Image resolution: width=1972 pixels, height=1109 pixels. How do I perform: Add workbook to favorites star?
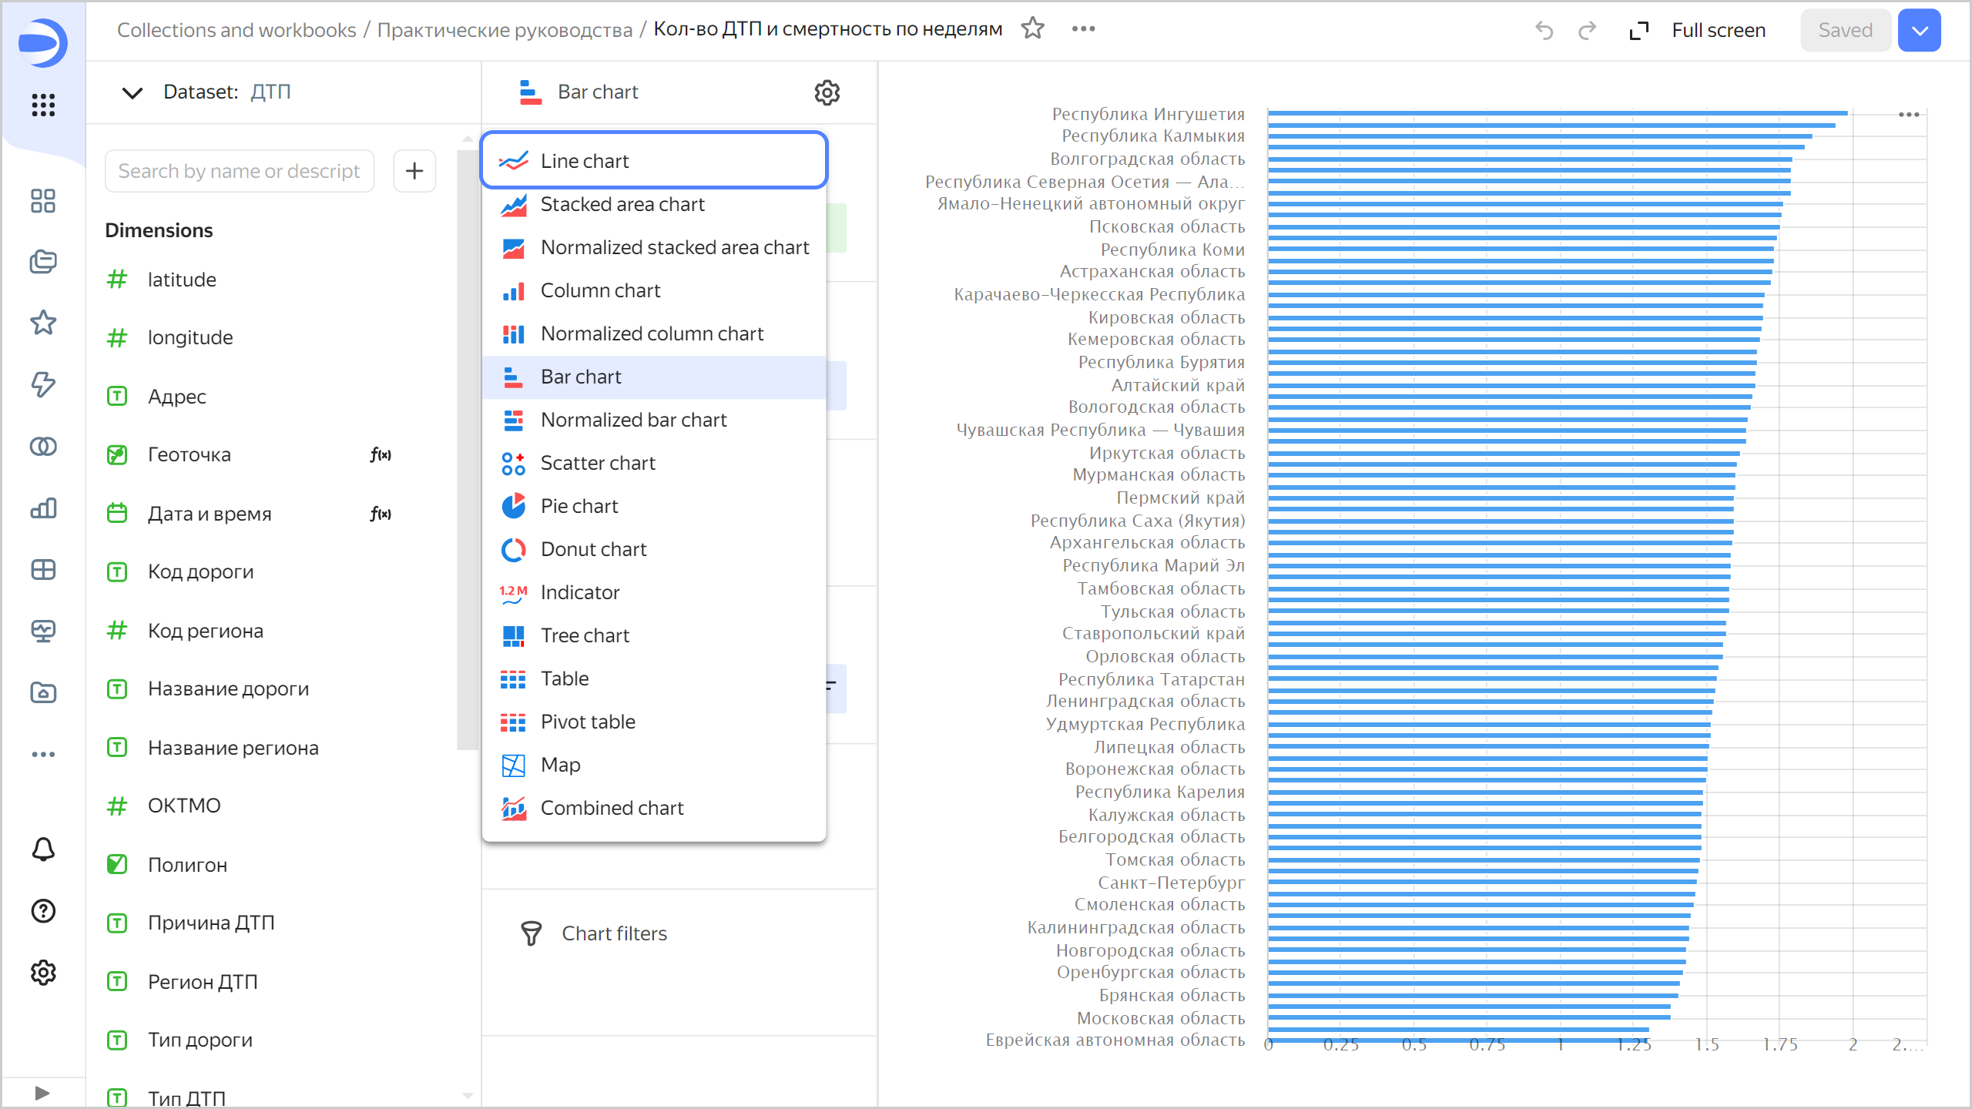point(1032,29)
